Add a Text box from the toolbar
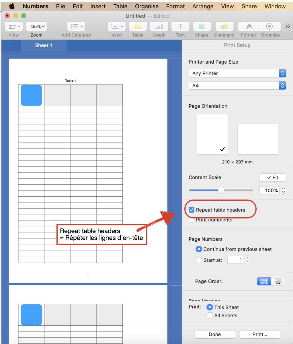293x344 pixels. coord(180,26)
